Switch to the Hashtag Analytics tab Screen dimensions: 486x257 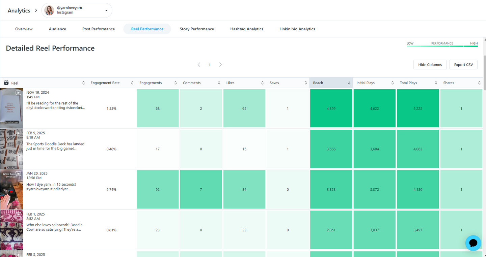pyautogui.click(x=247, y=29)
